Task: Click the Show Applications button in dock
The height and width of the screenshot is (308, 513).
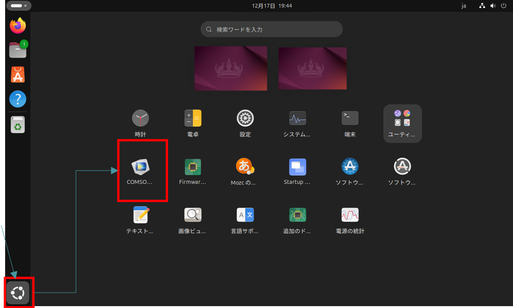Action: [x=18, y=293]
